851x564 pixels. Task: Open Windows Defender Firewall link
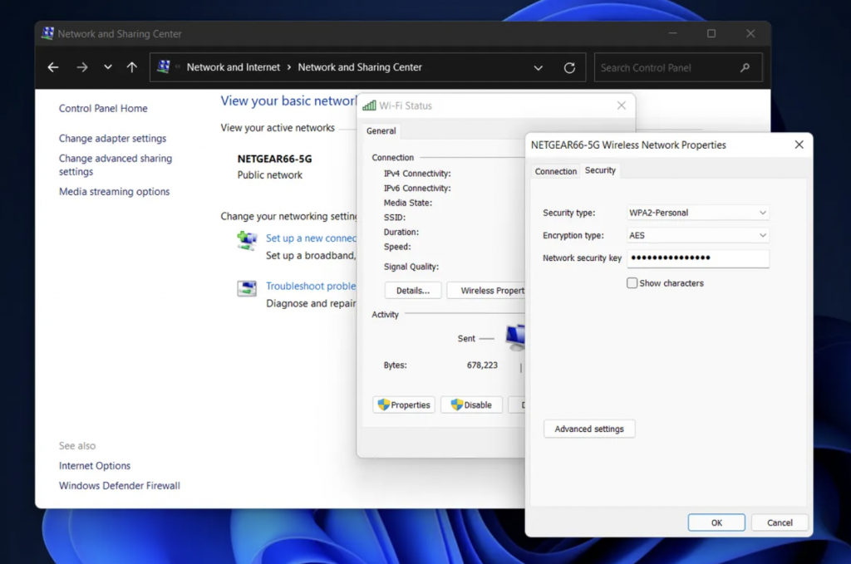point(120,486)
